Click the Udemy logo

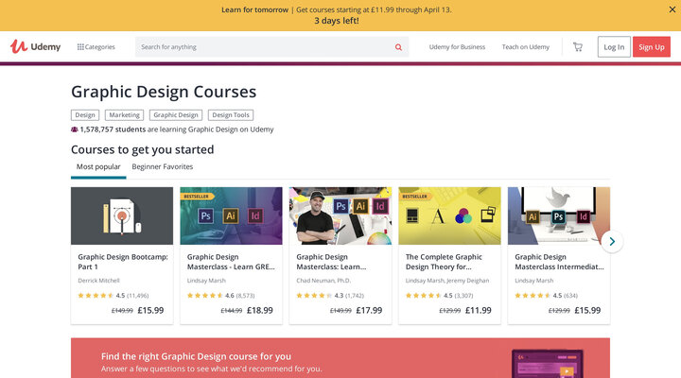(35, 46)
